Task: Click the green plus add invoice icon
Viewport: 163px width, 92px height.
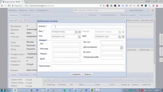Action: pos(45,80)
